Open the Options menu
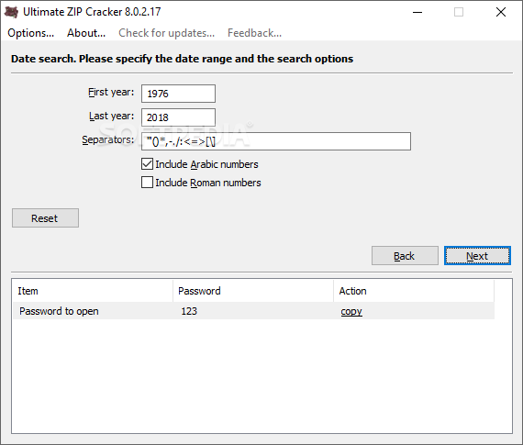The width and height of the screenshot is (523, 445). coord(30,33)
